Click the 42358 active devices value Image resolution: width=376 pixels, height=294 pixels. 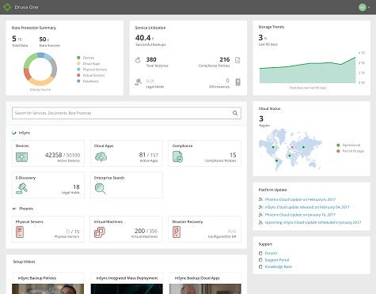53,155
